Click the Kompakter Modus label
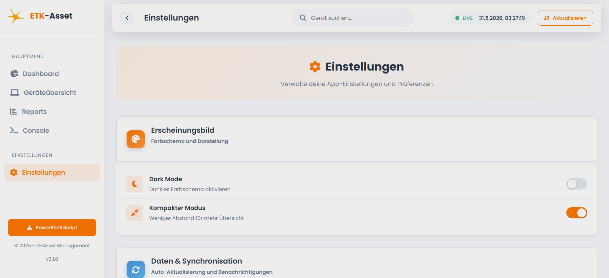The width and height of the screenshot is (609, 278). (177, 208)
